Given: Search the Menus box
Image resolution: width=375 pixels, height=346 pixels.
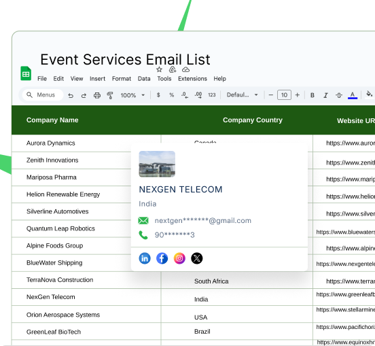Looking at the screenshot, I should point(43,95).
